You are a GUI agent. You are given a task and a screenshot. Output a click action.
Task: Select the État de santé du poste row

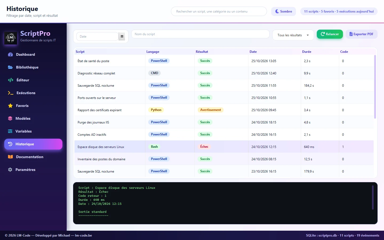click(x=224, y=61)
